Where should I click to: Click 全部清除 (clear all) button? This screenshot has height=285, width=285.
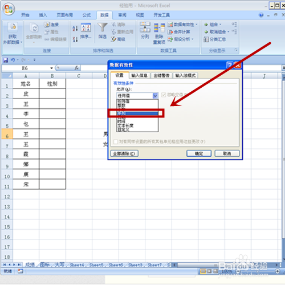tap(124, 153)
